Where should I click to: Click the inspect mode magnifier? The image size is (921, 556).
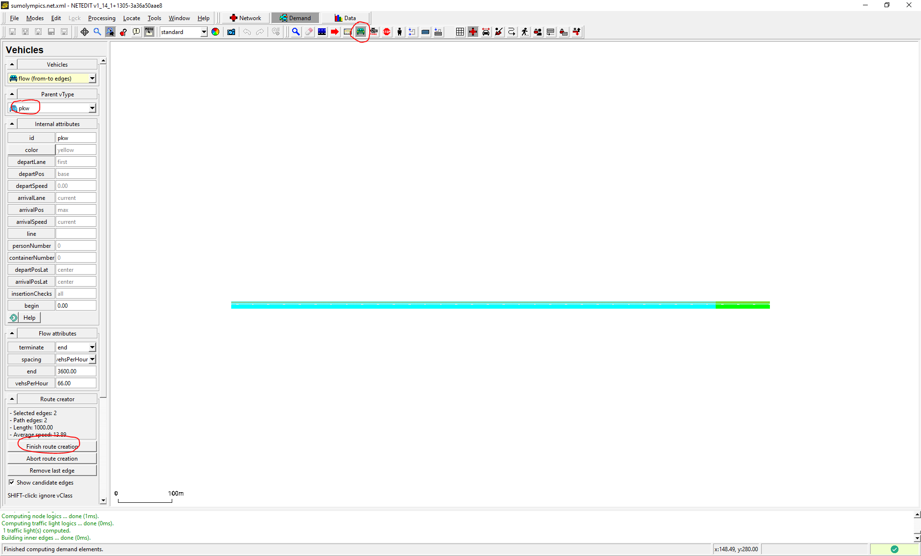pos(296,32)
